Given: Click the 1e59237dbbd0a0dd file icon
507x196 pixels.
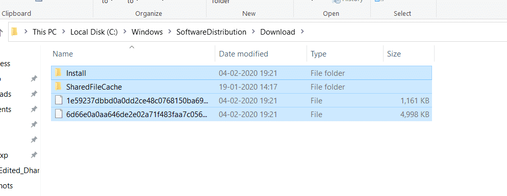Looking at the screenshot, I should point(59,100).
